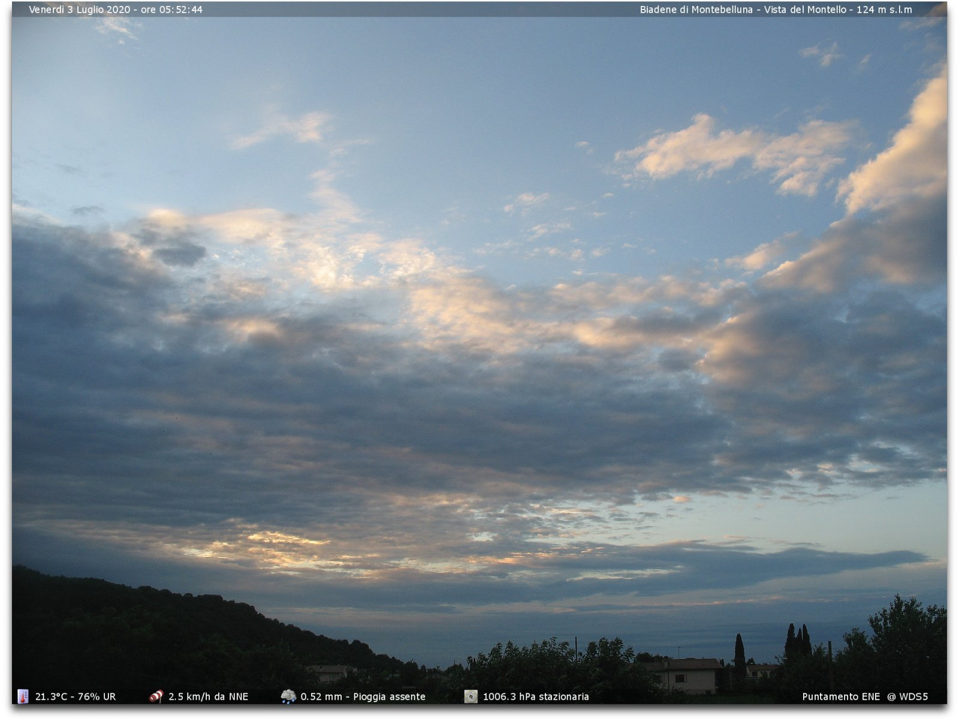The width and height of the screenshot is (959, 719).
Task: Click the time stamp 'ore 05:52:44'
Action: point(171,10)
